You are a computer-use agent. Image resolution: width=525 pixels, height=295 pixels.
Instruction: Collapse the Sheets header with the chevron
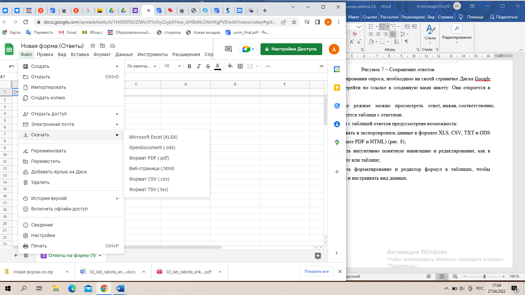(x=321, y=66)
